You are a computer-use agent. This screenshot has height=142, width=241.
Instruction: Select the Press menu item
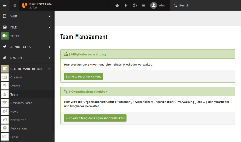point(14,137)
